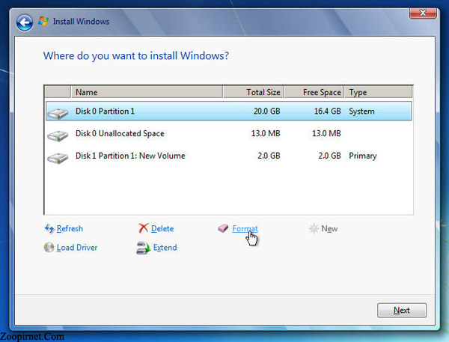Close the Install Windows dialog
Viewport: 449px width, 342px height.
point(424,13)
